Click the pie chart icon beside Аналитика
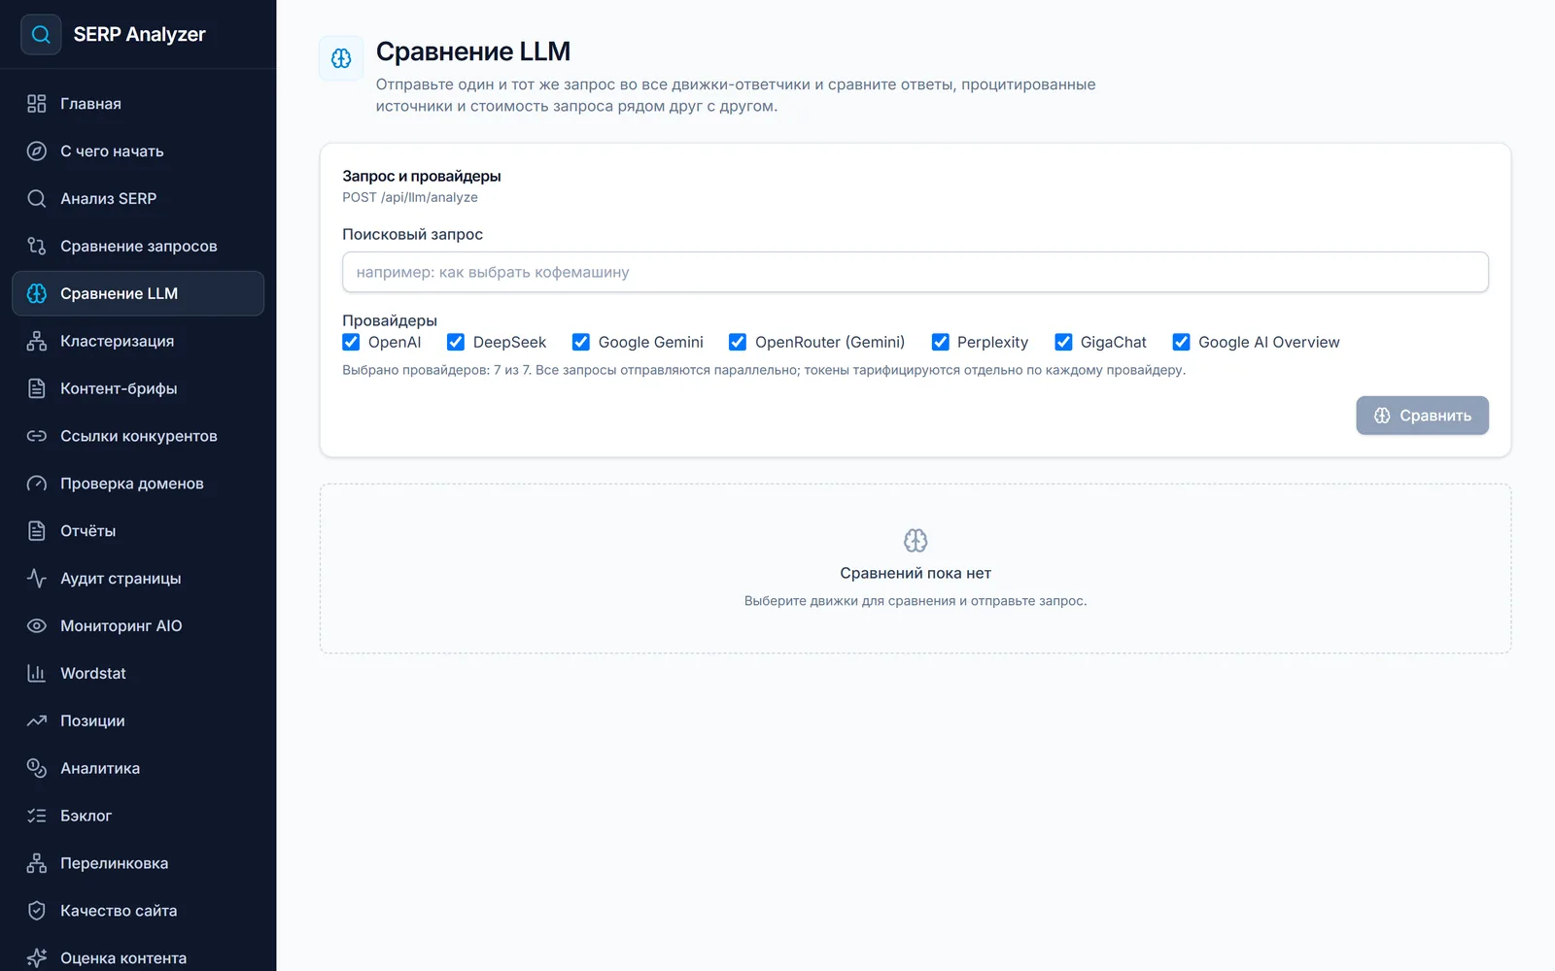Viewport: 1555px width, 971px height. 37,769
